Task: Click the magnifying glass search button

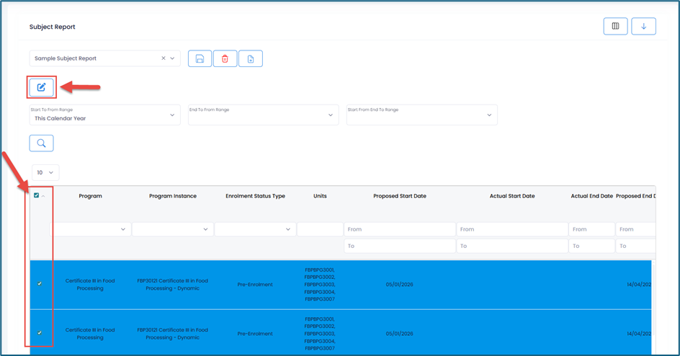Action: coord(41,143)
